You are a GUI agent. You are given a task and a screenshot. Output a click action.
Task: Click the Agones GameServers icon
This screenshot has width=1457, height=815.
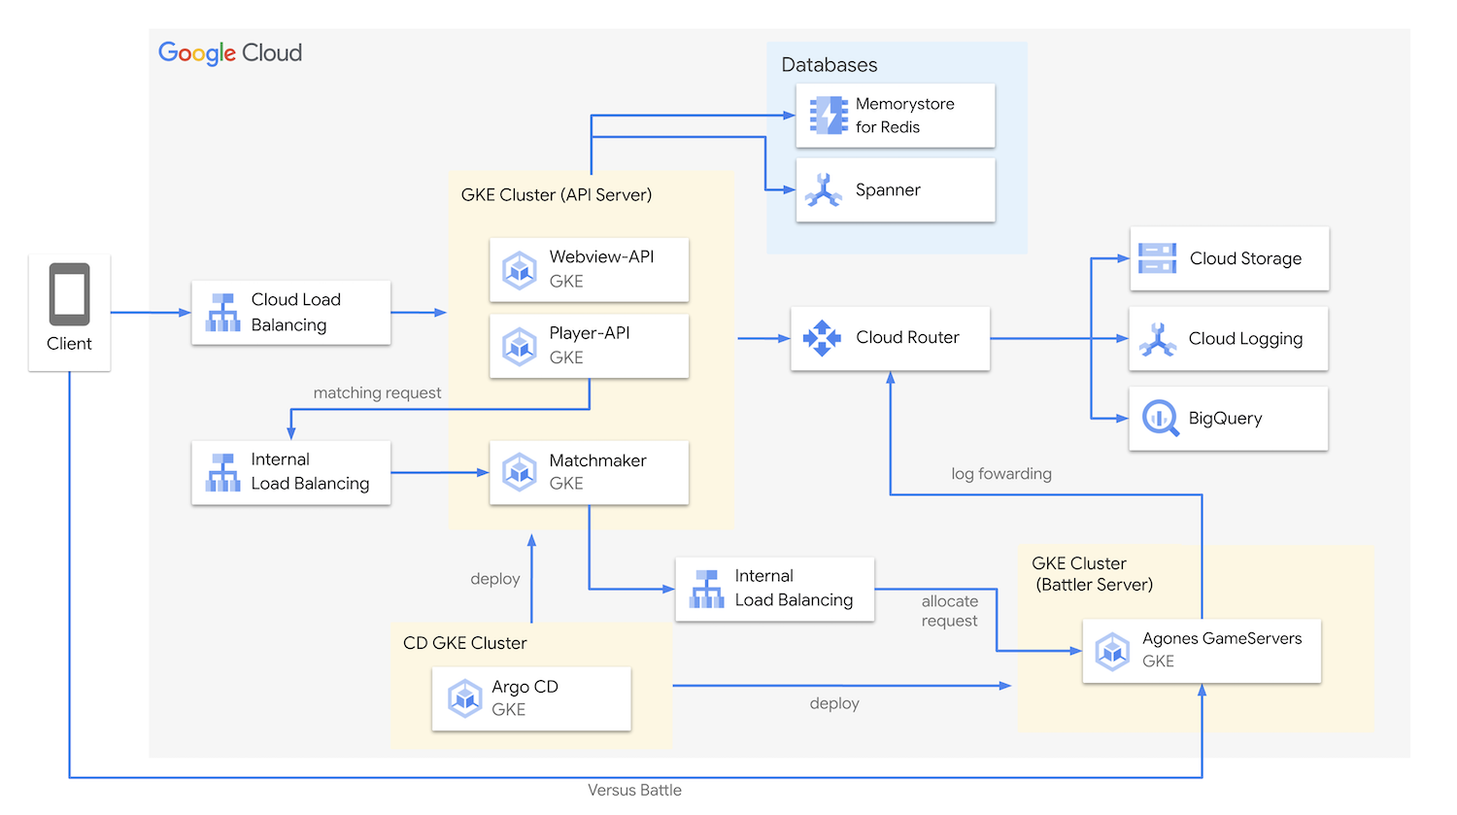1113,651
